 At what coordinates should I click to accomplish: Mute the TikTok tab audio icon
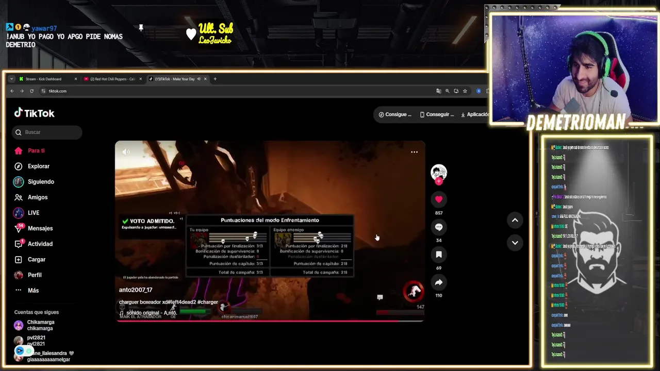(199, 79)
